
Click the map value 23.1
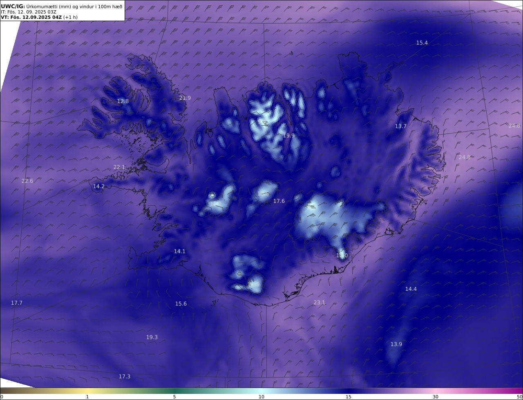pos(320,303)
